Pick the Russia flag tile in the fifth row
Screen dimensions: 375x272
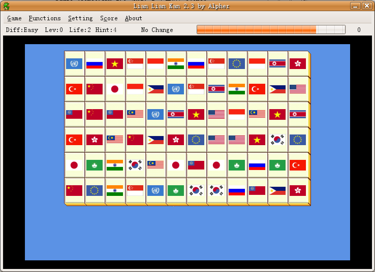[x=257, y=165]
